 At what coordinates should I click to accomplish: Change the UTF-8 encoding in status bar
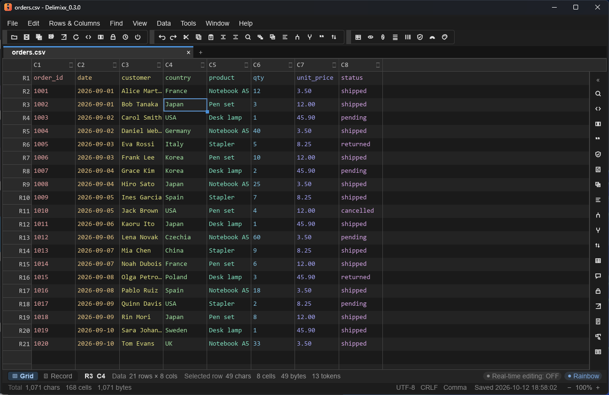coord(405,387)
